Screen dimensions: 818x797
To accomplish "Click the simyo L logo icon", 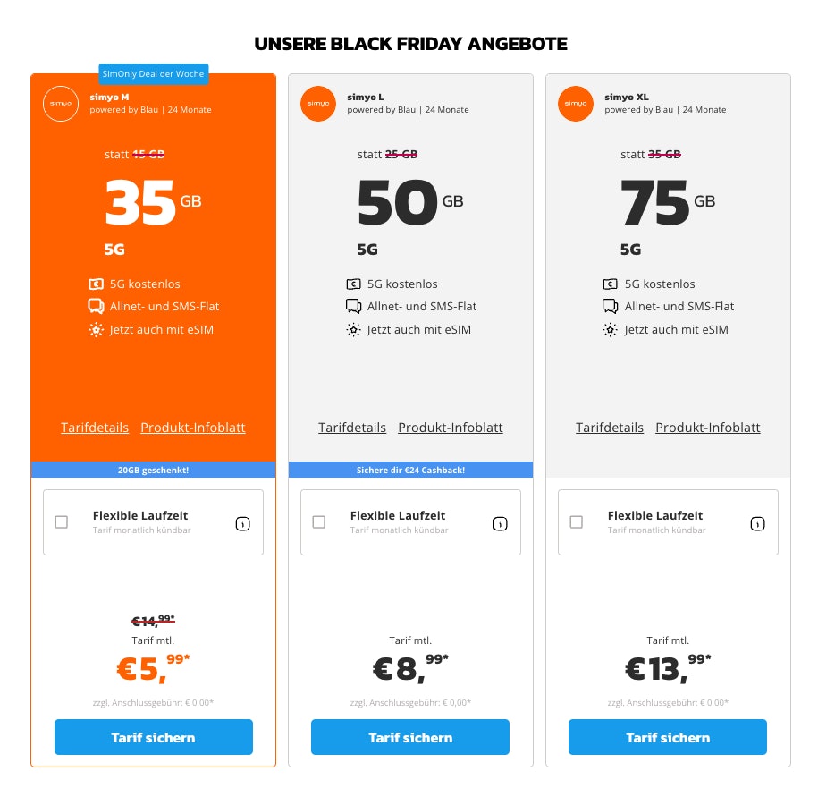I will coord(318,103).
